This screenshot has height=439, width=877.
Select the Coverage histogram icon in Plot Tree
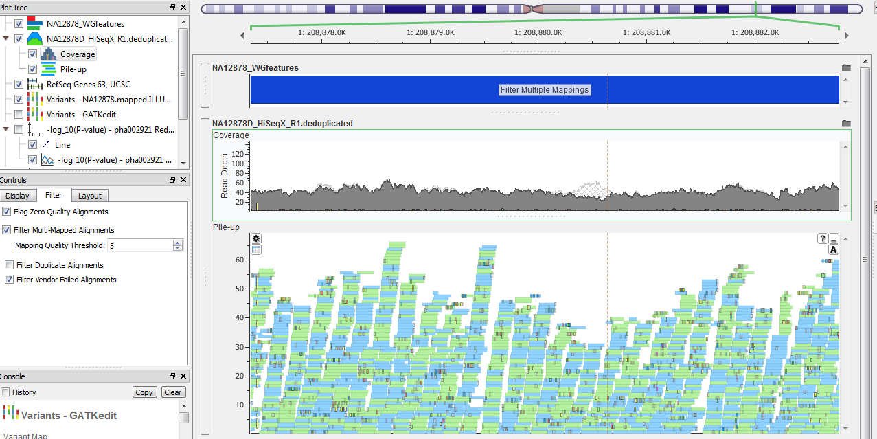click(x=48, y=54)
